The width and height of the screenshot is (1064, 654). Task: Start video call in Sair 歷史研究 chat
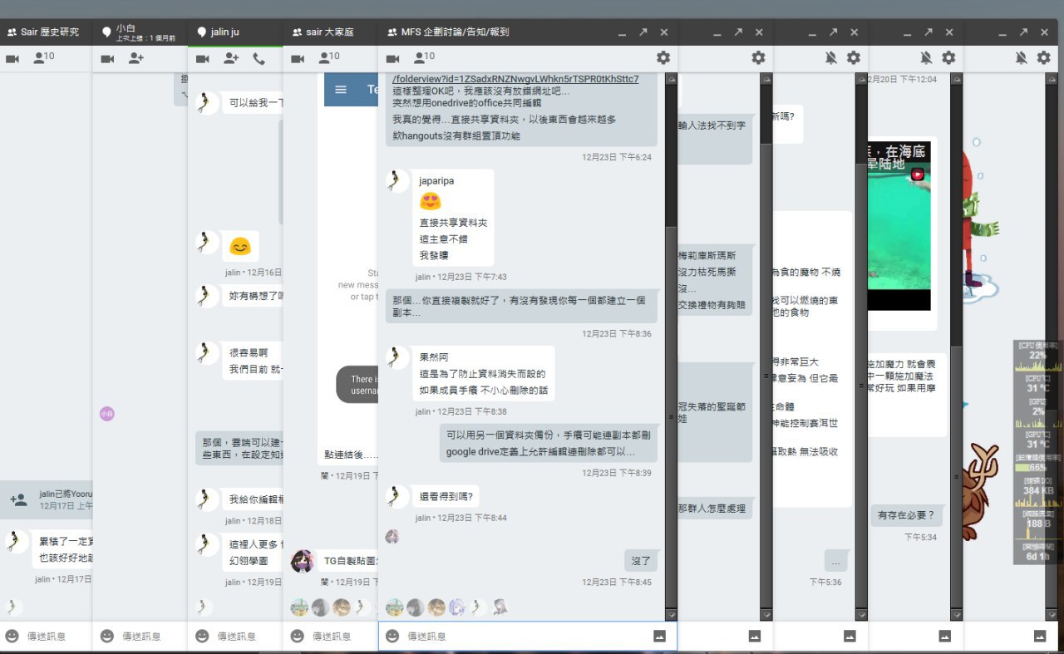[12, 58]
